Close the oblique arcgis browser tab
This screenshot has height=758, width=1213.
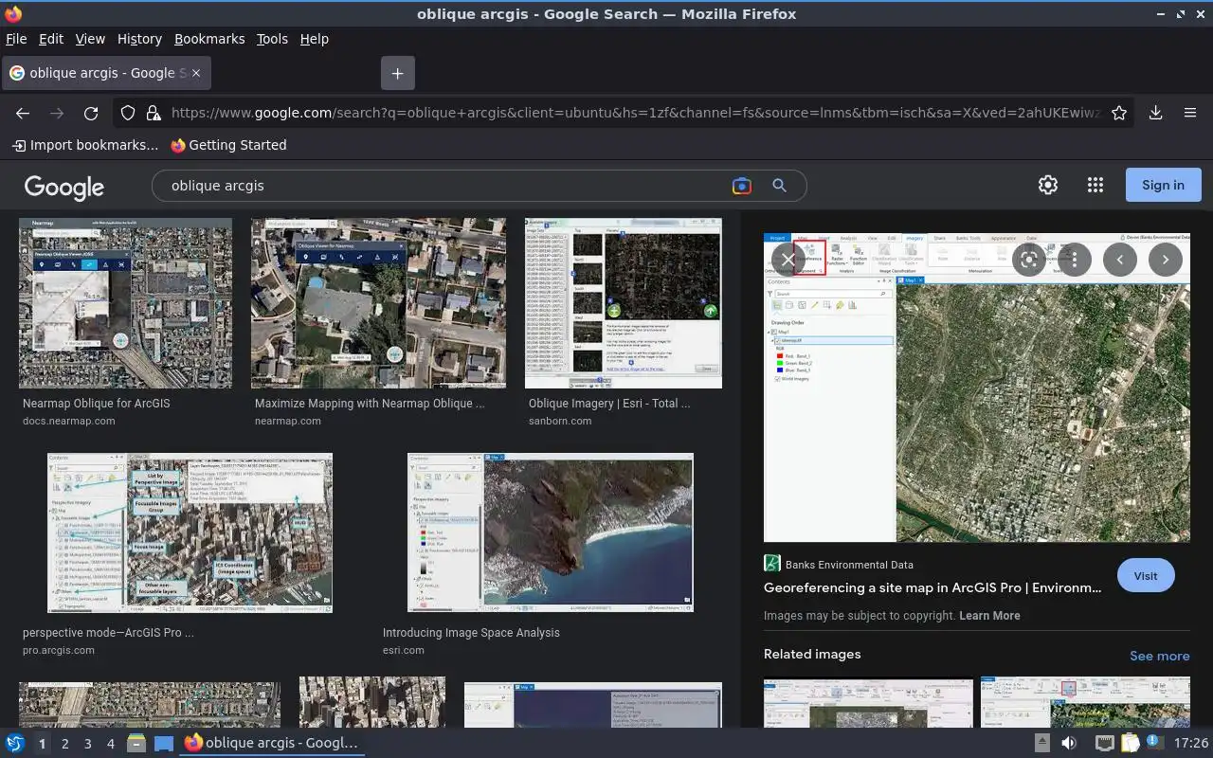click(x=195, y=73)
